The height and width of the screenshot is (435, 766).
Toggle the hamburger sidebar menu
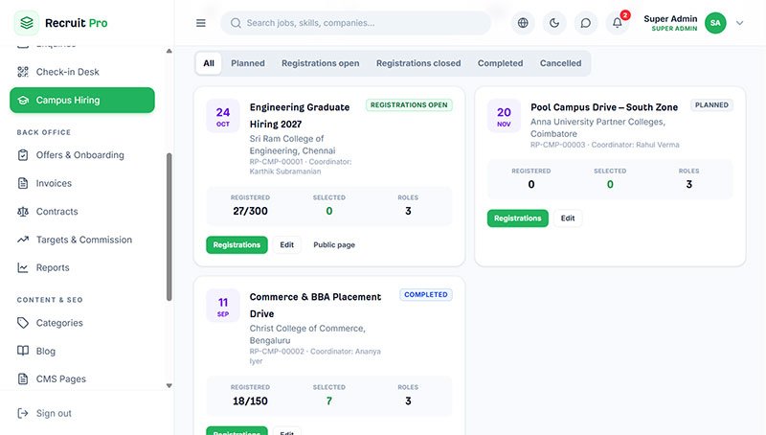coord(201,23)
